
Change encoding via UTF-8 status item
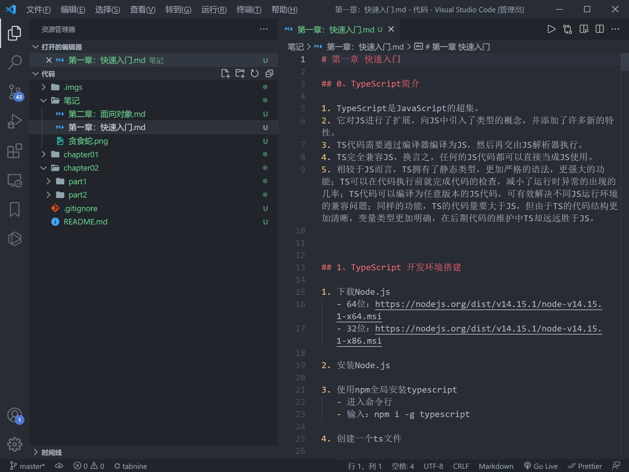[433, 466]
